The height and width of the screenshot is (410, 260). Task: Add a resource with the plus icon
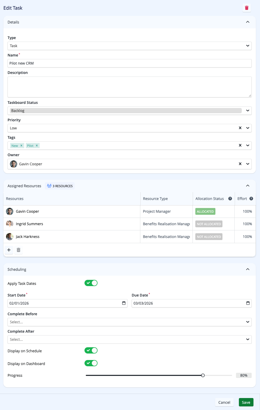[9, 250]
